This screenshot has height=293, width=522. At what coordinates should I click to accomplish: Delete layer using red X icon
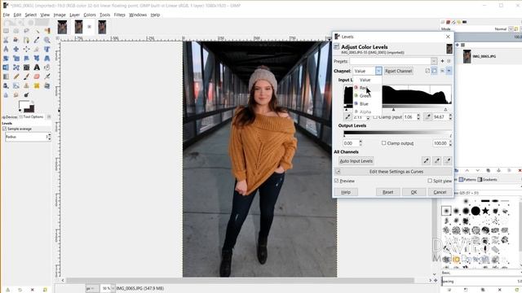pyautogui.click(x=520, y=170)
